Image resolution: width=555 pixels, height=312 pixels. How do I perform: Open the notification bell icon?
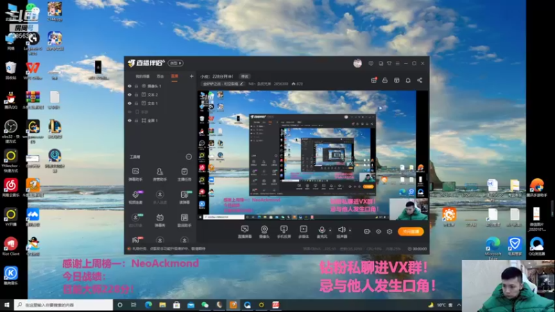point(408,80)
